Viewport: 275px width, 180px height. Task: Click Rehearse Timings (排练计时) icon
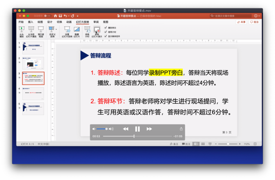click(x=88, y=32)
